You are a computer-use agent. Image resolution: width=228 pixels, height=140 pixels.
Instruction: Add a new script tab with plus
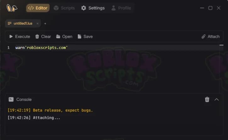point(45,23)
